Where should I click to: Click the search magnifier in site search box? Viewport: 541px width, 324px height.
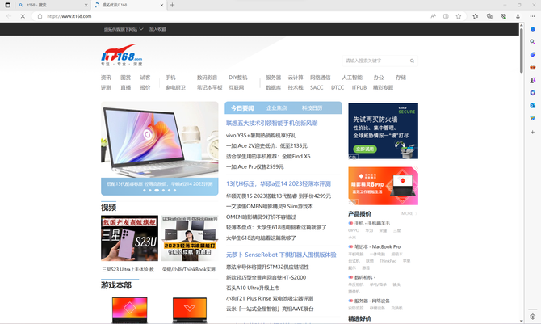pos(412,61)
